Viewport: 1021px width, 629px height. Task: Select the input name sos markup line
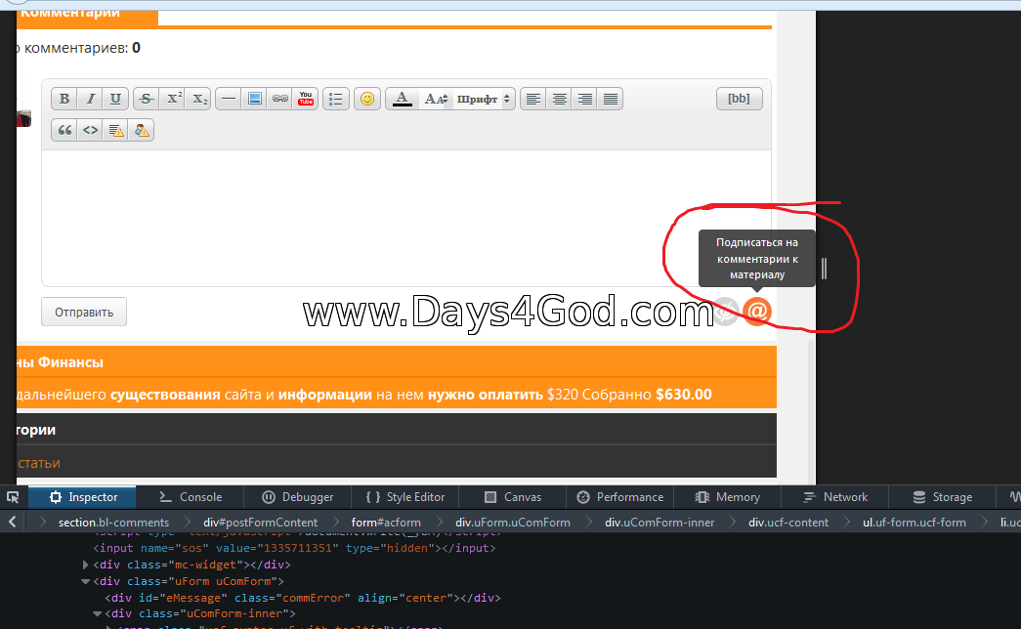coord(294,548)
